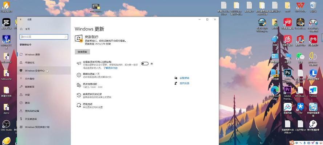Click the Get help (获取帮助) link
323x145 pixels.
tap(184, 78)
